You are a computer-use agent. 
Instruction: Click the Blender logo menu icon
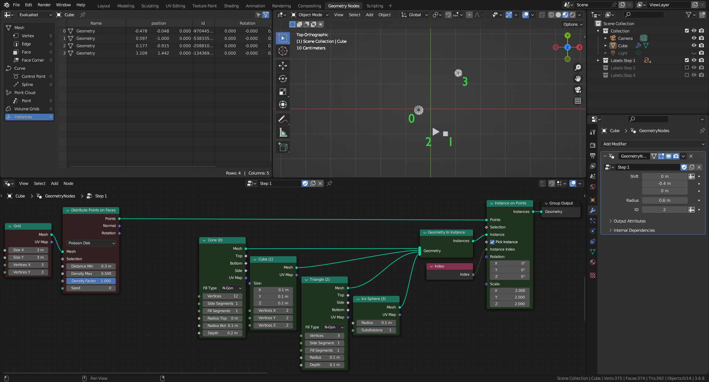6,5
